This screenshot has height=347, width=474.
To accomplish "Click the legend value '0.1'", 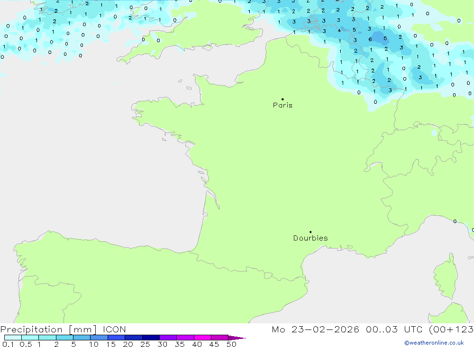I will pos(8,344).
